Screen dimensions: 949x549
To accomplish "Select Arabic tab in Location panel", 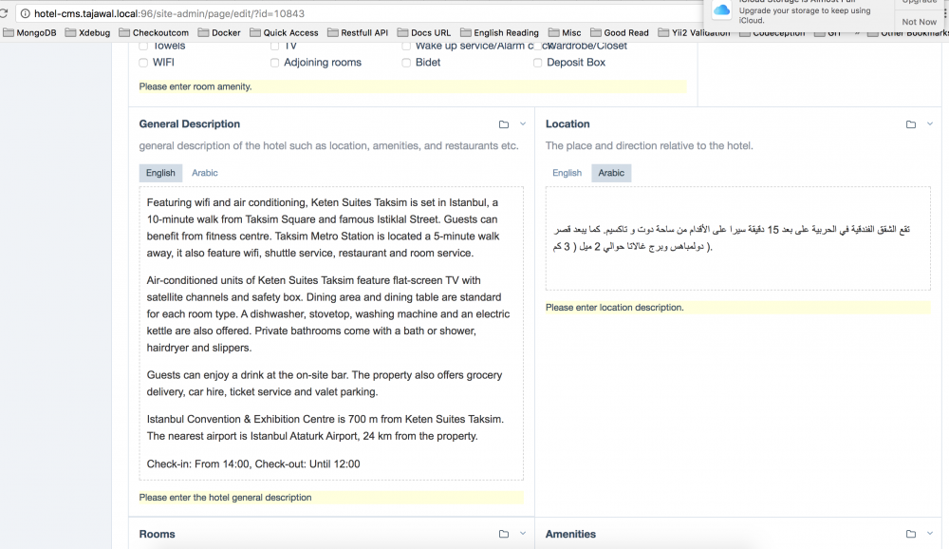I will point(611,173).
